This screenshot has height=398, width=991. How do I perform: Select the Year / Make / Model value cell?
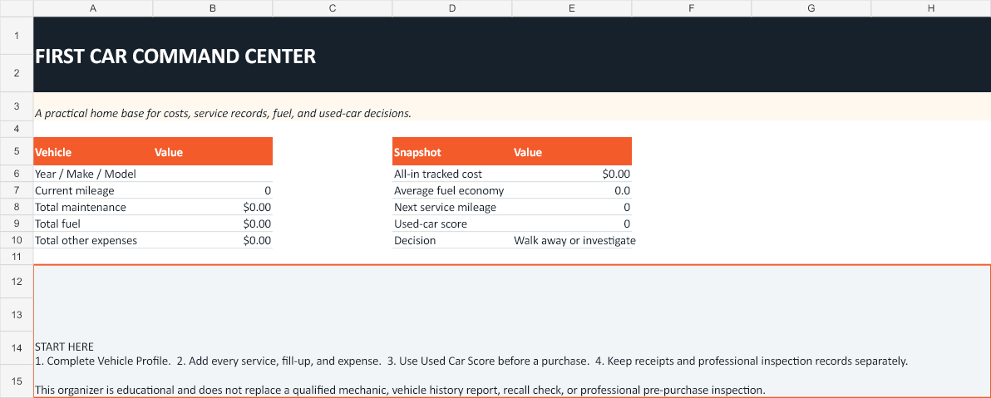[213, 174]
